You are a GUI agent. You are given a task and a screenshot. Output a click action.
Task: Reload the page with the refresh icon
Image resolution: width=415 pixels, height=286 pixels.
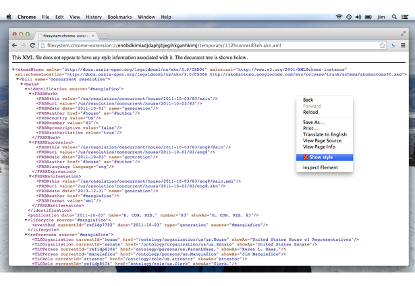(32, 45)
